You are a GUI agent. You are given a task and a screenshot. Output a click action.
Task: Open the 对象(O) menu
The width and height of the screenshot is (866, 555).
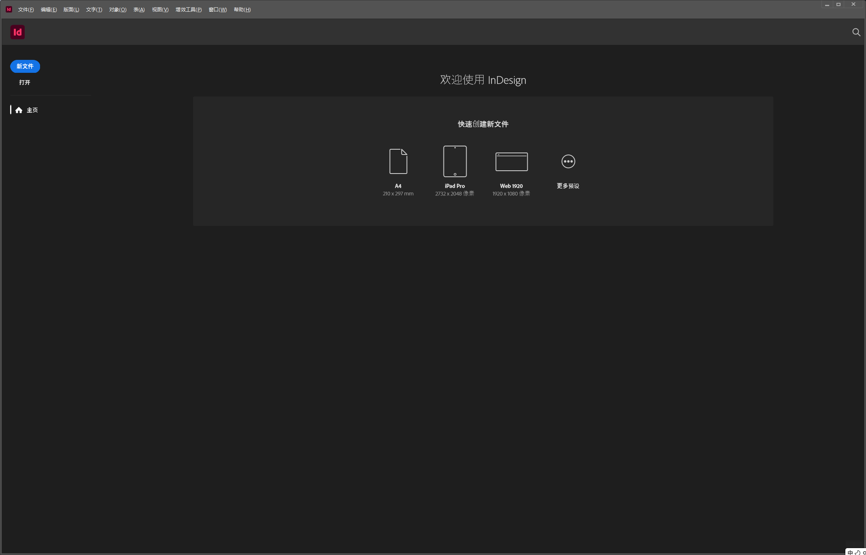[118, 10]
